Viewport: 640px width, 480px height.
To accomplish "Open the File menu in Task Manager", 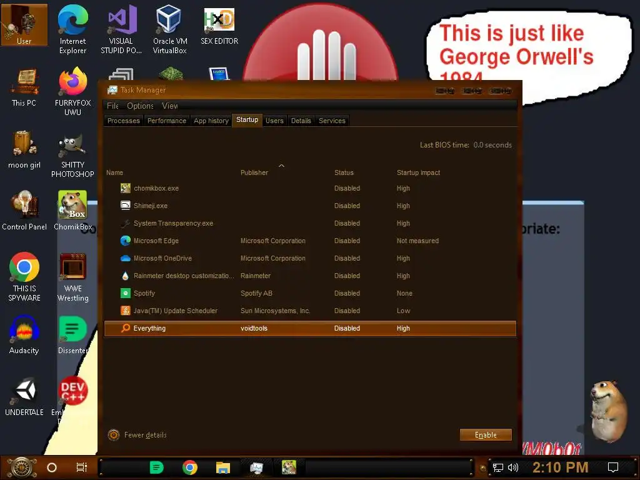I will pyautogui.click(x=112, y=106).
